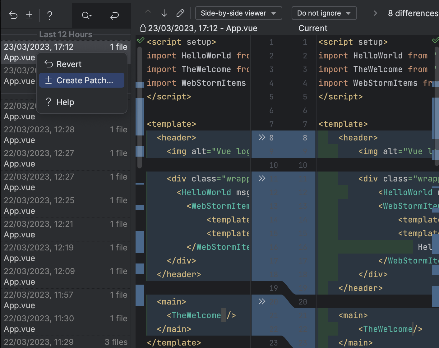
Task: Select the 23/03/2023, 17:12 revision
Action: [66, 52]
